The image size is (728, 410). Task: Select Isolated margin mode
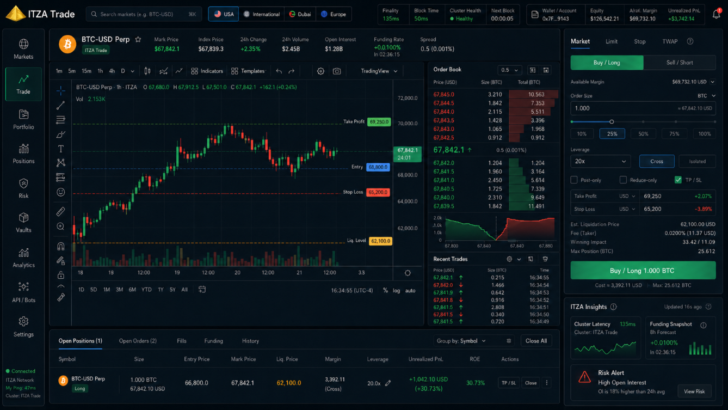698,161
